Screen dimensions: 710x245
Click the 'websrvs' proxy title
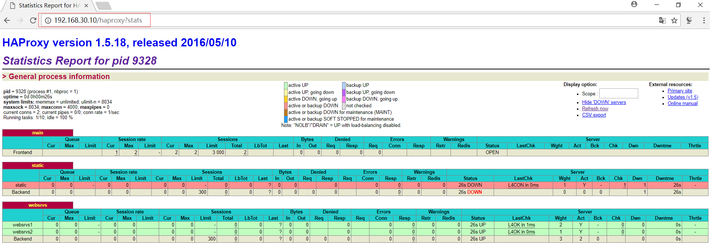38,205
